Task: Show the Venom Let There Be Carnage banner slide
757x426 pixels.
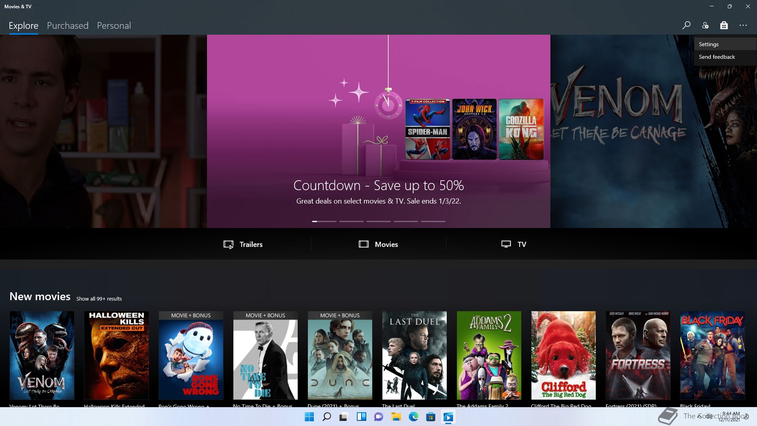Action: pos(654,131)
